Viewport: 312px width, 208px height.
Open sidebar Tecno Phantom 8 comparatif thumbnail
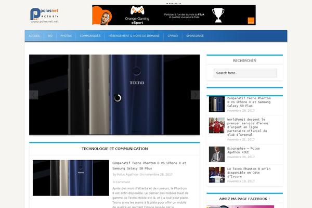click(x=217, y=104)
